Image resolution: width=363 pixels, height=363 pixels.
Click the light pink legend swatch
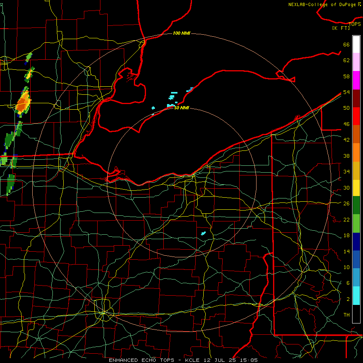356,62
